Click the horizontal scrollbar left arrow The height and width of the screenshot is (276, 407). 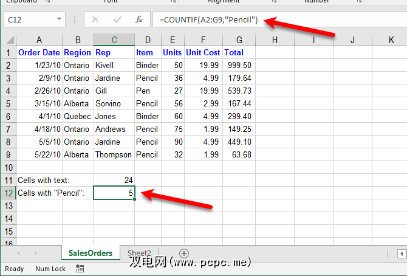tap(387, 253)
